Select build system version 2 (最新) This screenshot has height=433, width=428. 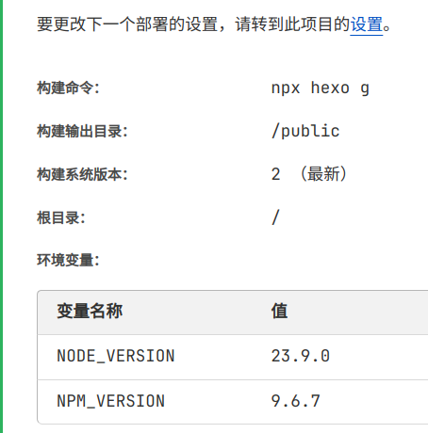click(x=309, y=174)
